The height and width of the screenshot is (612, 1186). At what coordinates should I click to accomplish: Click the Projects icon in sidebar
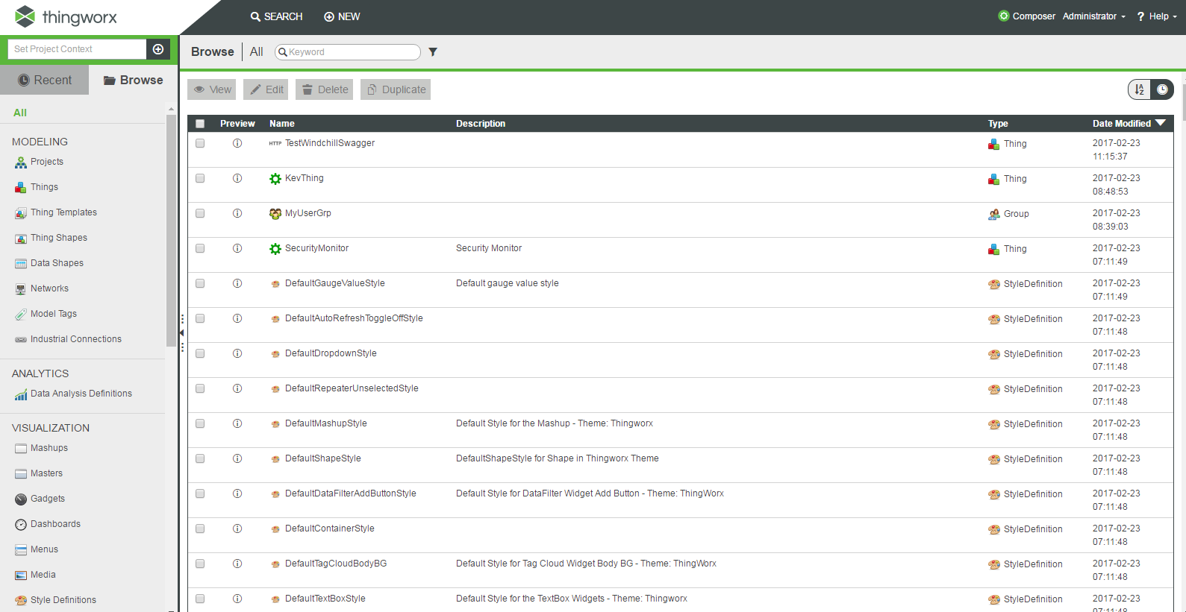[21, 163]
